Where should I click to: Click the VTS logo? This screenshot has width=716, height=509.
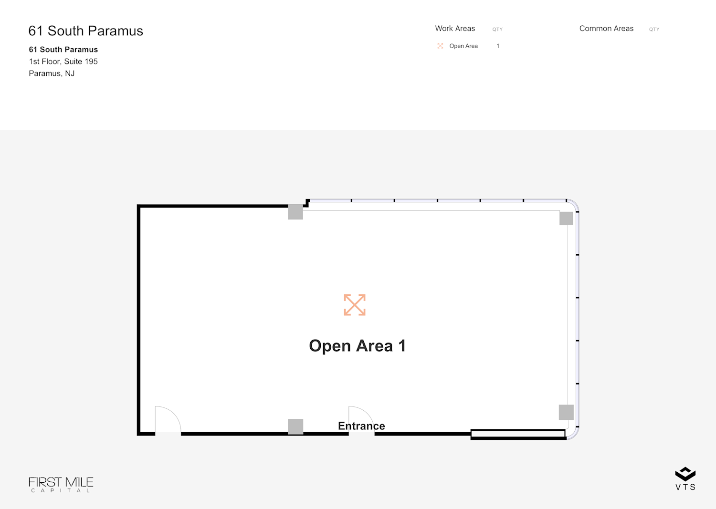(685, 478)
